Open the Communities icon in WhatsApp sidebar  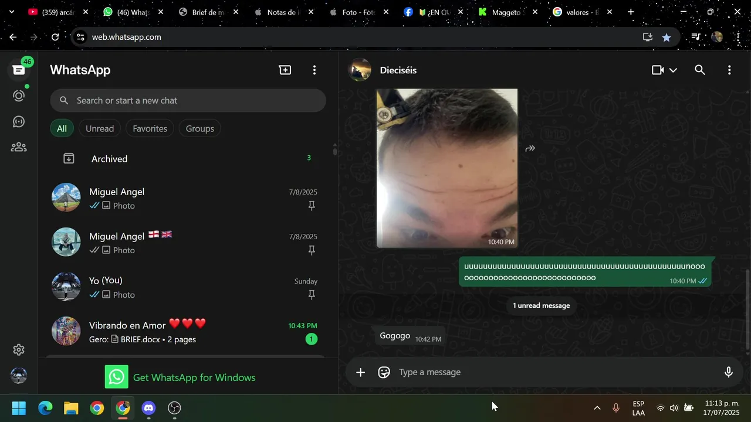point(19,147)
